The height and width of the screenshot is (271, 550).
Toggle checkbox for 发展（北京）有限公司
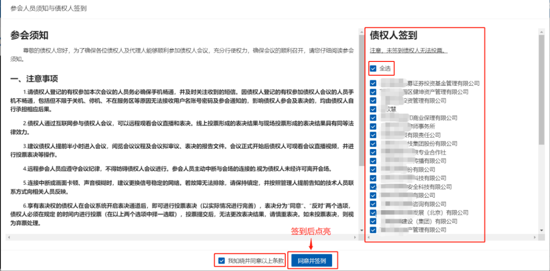[x=373, y=212]
